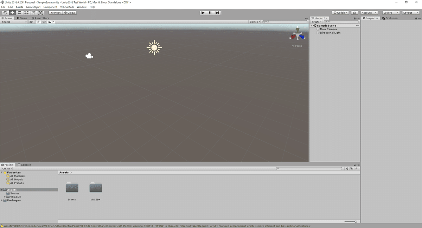
Task: Toggle scene audio speaker icon
Action: point(44,22)
